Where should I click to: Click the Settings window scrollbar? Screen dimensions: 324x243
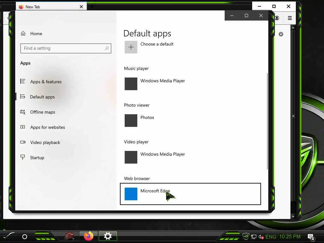(267, 121)
